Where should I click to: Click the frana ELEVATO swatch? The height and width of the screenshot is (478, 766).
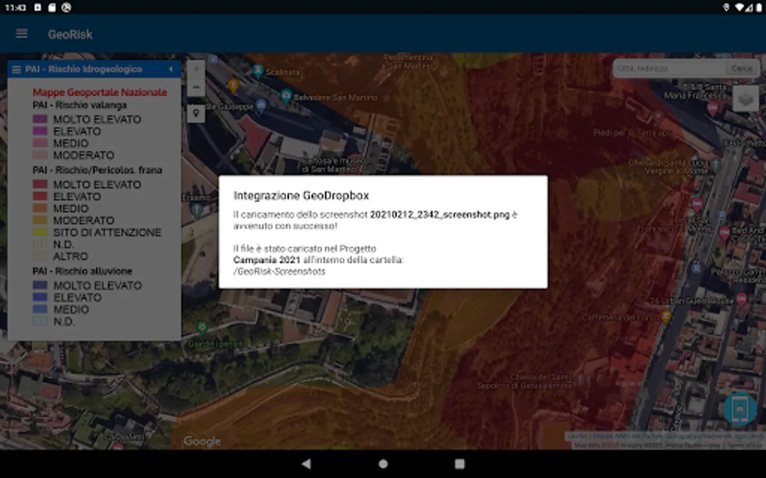40,196
